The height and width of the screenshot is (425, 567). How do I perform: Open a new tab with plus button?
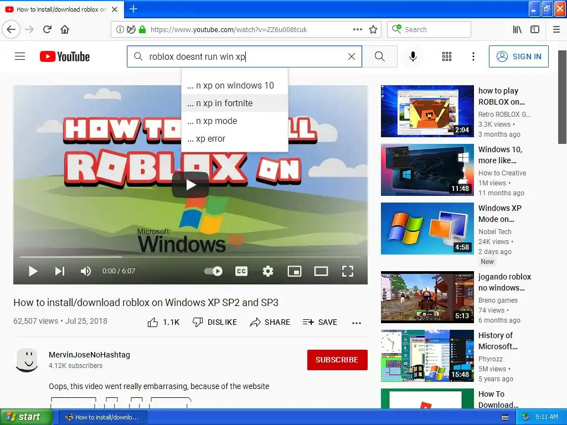coord(133,9)
